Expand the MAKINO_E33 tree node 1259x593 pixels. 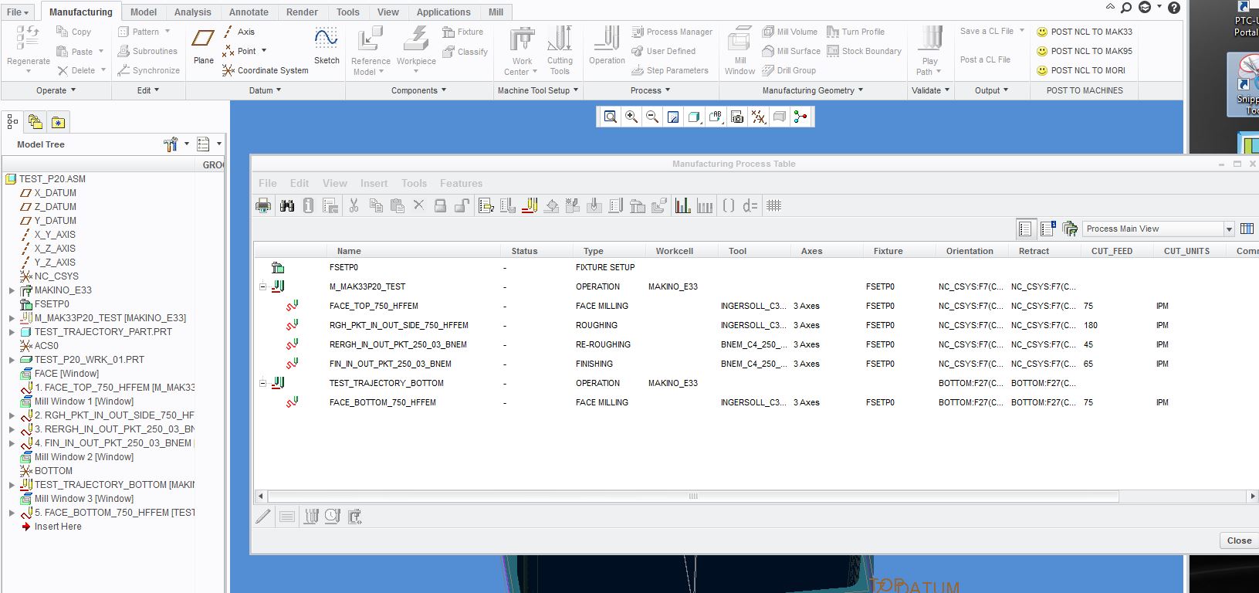pos(12,290)
